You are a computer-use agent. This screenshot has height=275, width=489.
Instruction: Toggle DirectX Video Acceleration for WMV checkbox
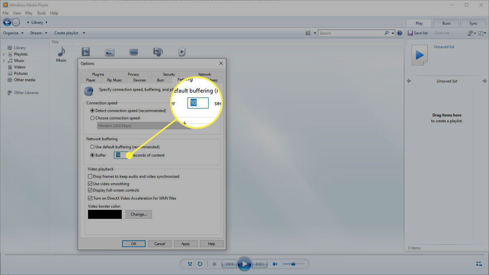click(90, 198)
